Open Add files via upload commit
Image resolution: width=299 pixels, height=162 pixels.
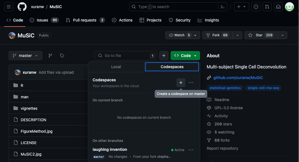tap(56, 72)
